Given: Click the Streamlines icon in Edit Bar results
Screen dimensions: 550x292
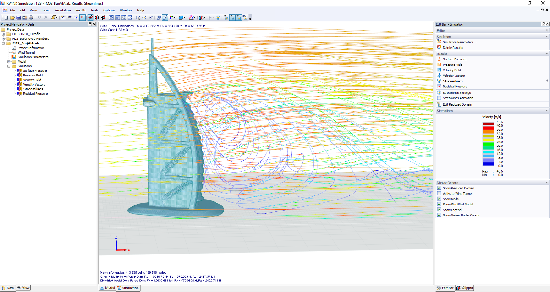Looking at the screenshot, I should [439, 81].
